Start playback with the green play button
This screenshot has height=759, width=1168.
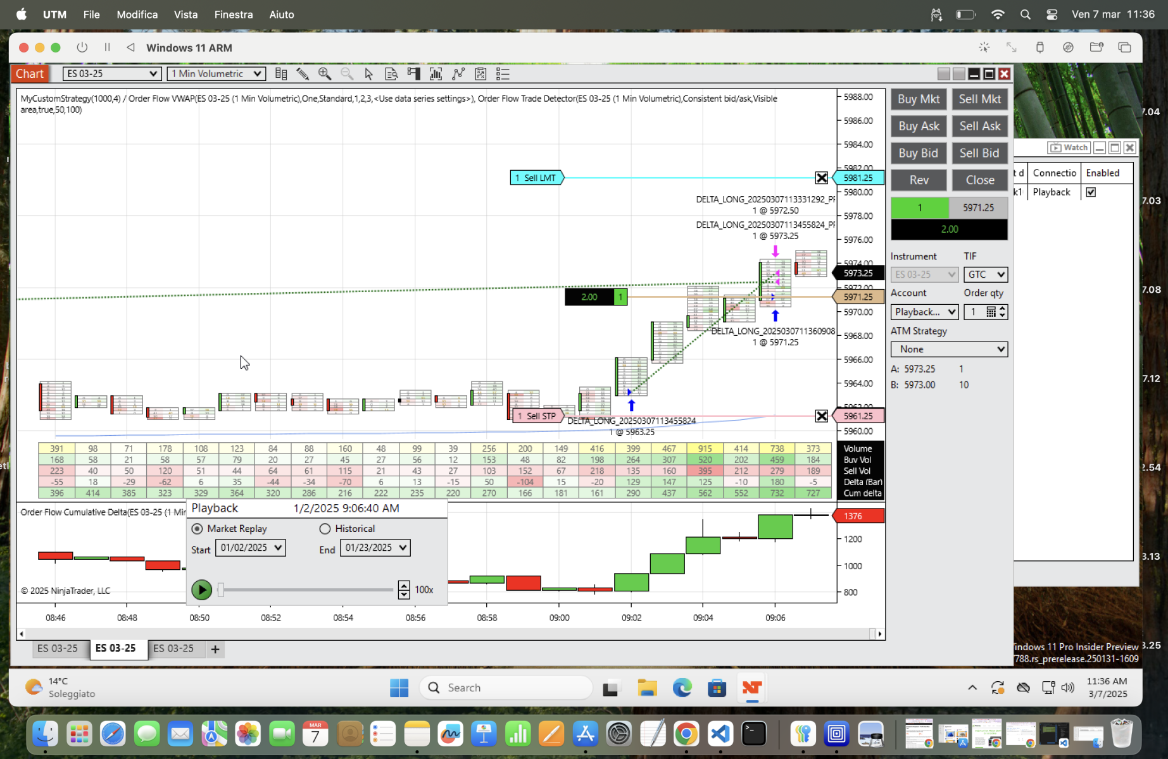[x=201, y=589]
